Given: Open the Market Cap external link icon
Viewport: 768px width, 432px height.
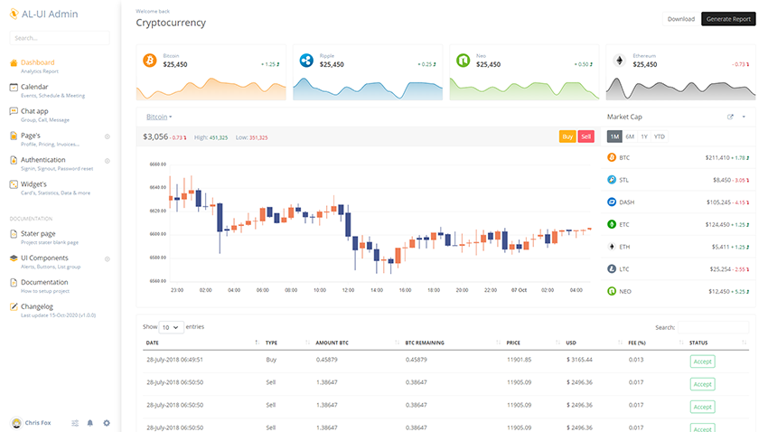Looking at the screenshot, I should tap(731, 117).
